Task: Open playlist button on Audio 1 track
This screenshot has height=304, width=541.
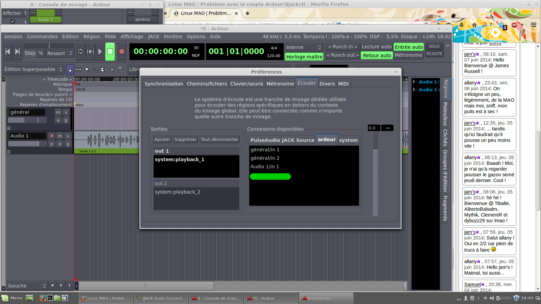Action: click(x=52, y=144)
